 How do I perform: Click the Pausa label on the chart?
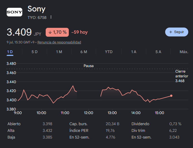pyautogui.click(x=89, y=66)
